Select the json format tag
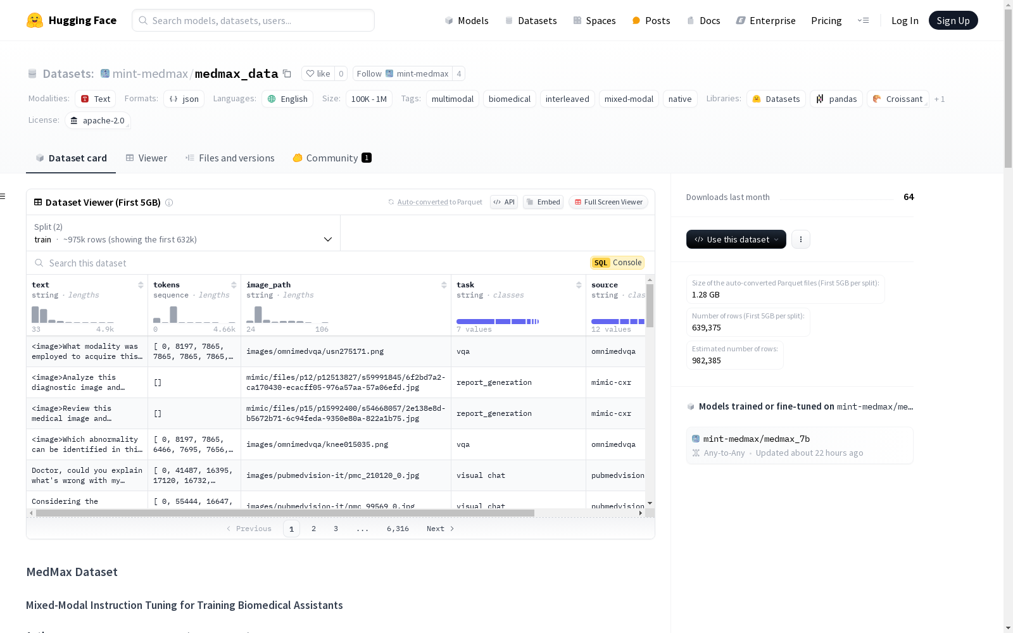The width and height of the screenshot is (1013, 633). (184, 99)
